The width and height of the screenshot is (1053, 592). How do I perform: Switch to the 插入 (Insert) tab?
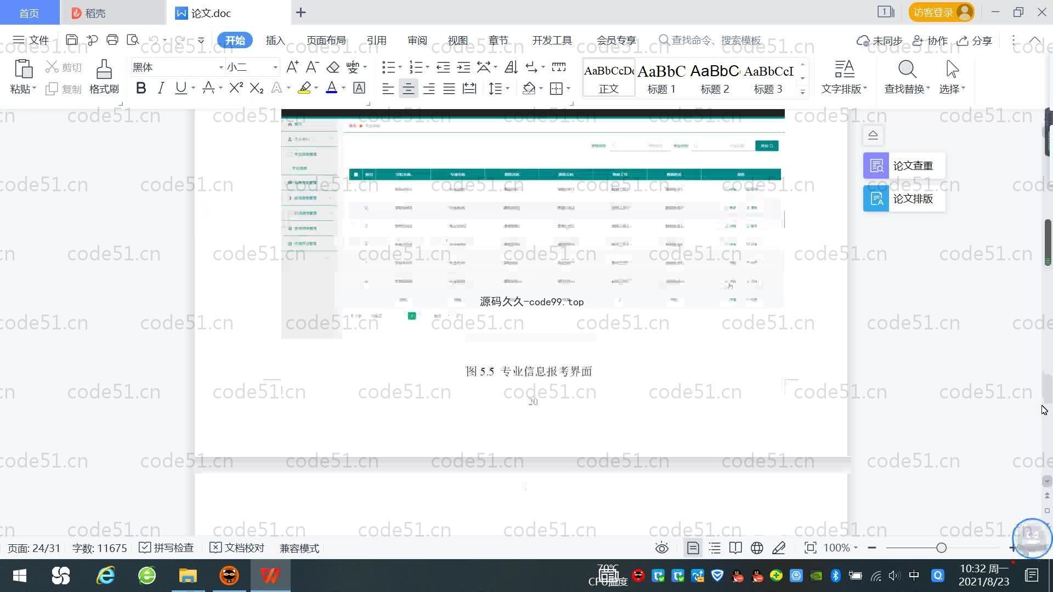click(x=275, y=40)
